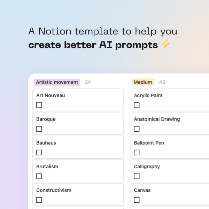The height and width of the screenshot is (209, 209).
Task: Select the Constructivism checkbox
Action: point(39,200)
